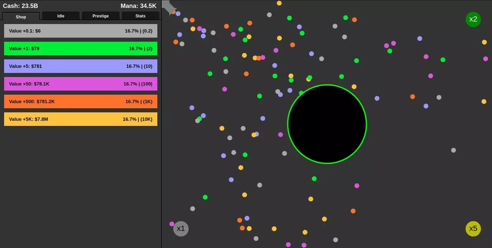The width and height of the screenshot is (492, 248).
Task: Activate the x5 multiplier
Action: pyautogui.click(x=473, y=228)
